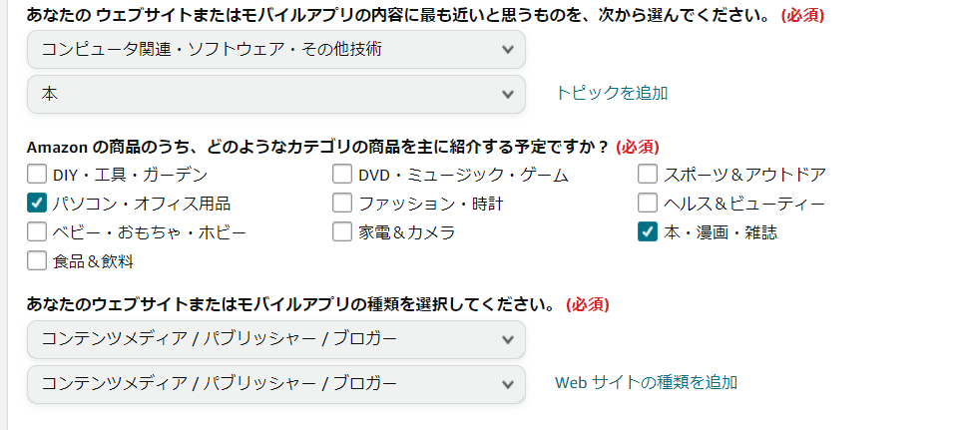This screenshot has height=430, width=969.
Task: Tick the 食品＆飲料 checkbox
Action: (x=38, y=261)
